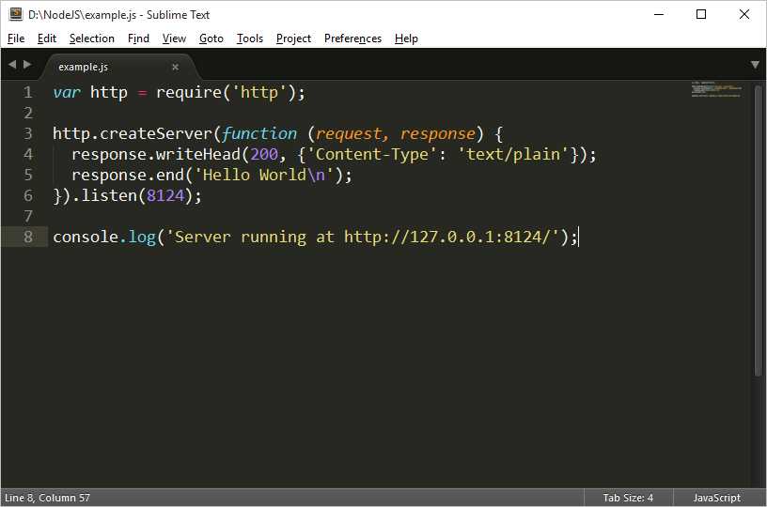
Task: Click the 'Hello World' string on line 5
Action: pyautogui.click(x=255, y=175)
